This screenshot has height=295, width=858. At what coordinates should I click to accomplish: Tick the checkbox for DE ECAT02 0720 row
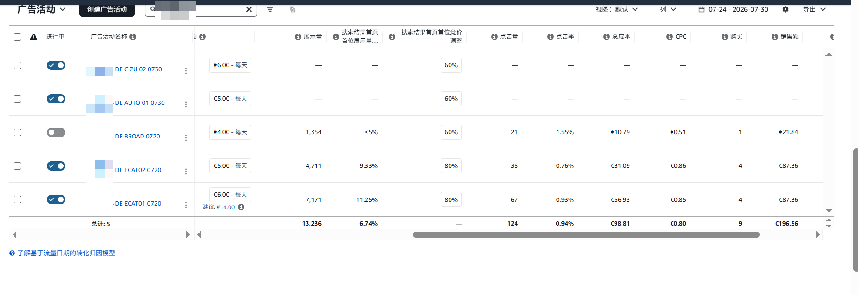pos(17,166)
